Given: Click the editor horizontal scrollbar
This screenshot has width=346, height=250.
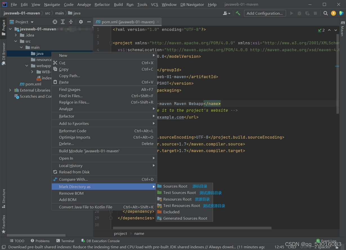Looking at the screenshot, I should pyautogui.click(x=192, y=228).
